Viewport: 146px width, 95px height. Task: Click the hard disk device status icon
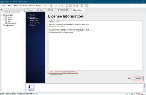tap(127, 94)
